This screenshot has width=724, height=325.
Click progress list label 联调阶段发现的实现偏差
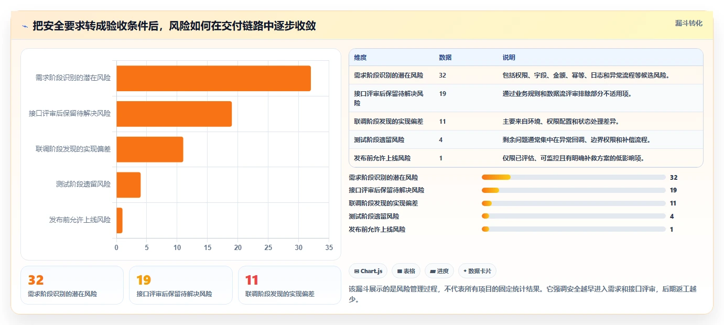coord(383,203)
